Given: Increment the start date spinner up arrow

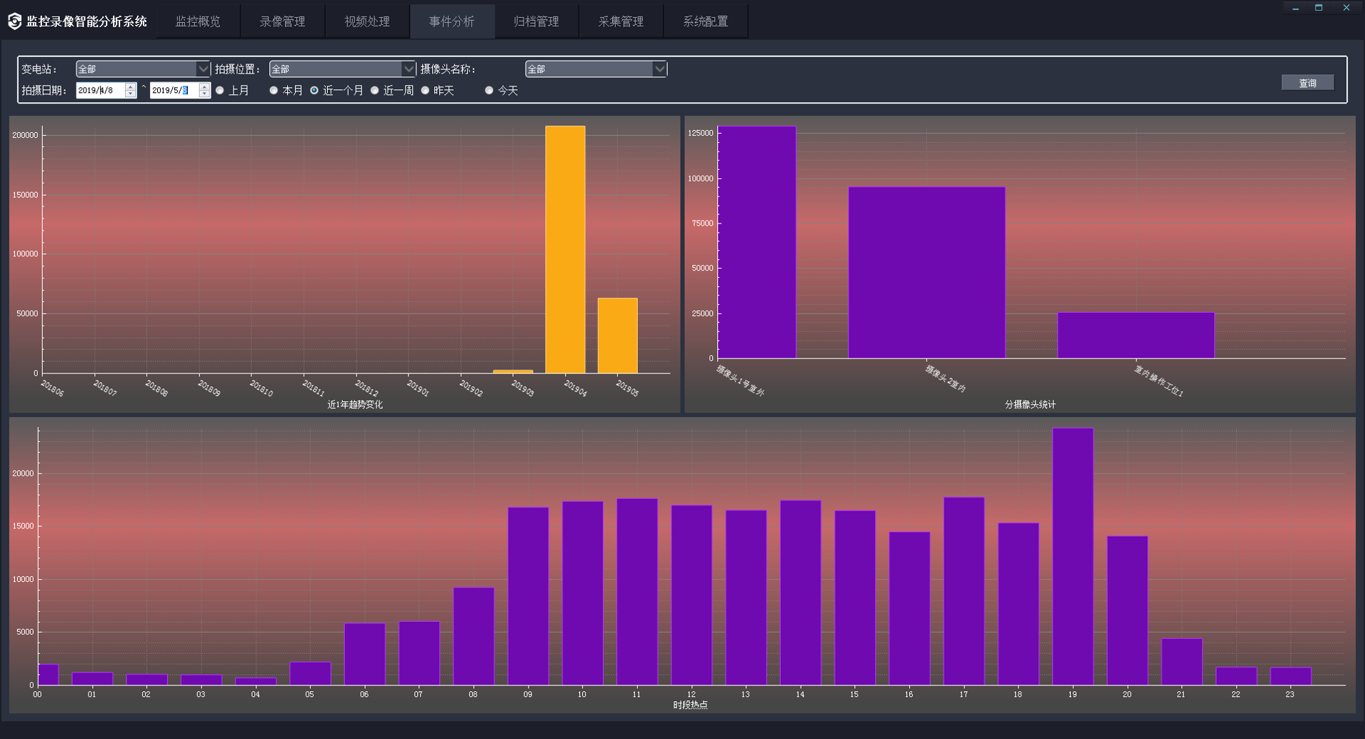Looking at the screenshot, I should tap(130, 86).
